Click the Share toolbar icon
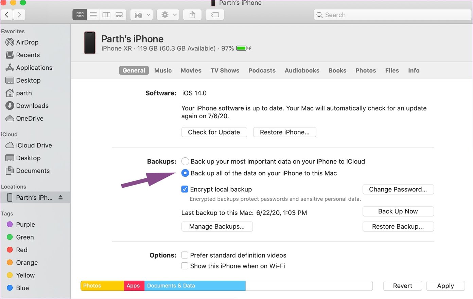Image resolution: width=473 pixels, height=299 pixels. click(192, 15)
